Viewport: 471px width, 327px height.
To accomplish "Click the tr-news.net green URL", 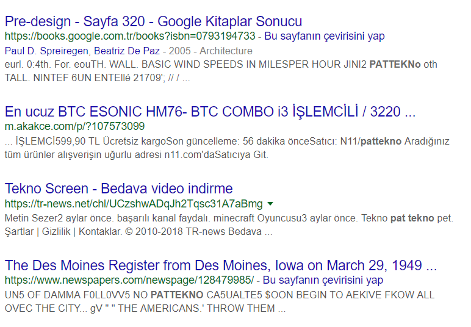I will click(x=134, y=203).
